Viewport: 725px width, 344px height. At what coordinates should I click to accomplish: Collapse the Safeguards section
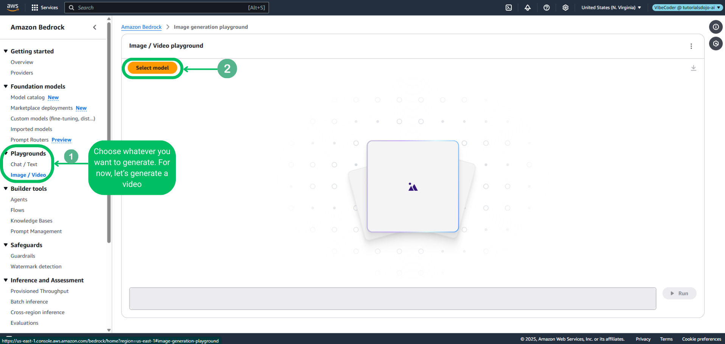pos(6,245)
